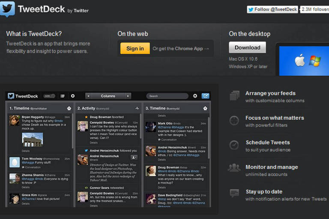Click the Follow @TweetDeck button
Image resolution: width=329 pixels, height=219 pixels.
point(272,9)
